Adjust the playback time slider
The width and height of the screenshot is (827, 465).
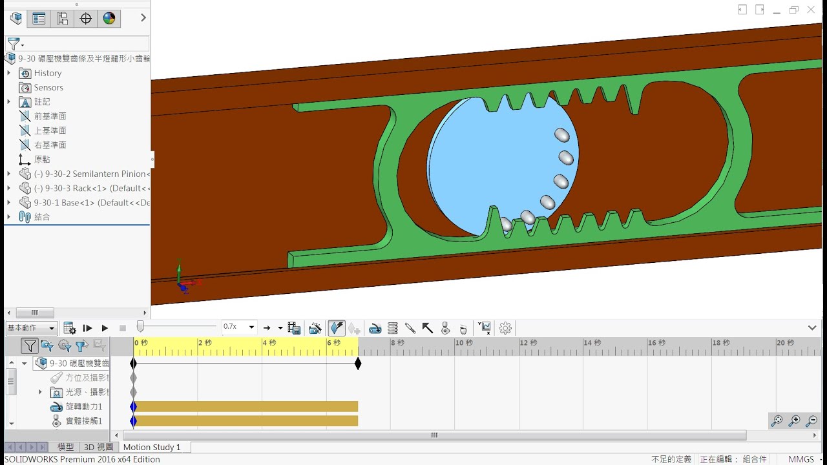pyautogui.click(x=140, y=327)
